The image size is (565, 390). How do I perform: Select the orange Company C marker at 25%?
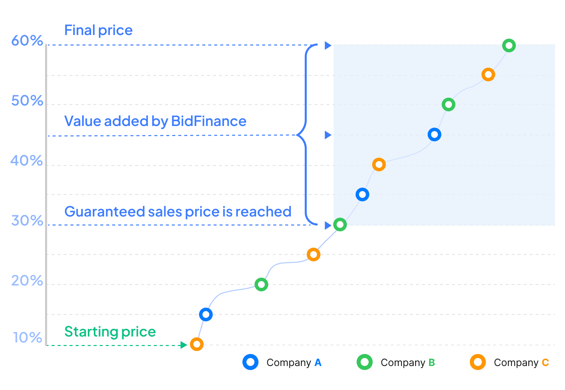point(313,255)
